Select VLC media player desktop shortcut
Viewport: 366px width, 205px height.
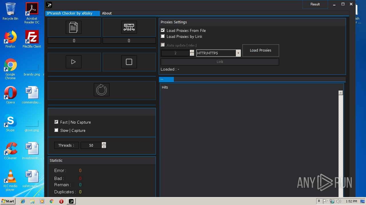10,181
